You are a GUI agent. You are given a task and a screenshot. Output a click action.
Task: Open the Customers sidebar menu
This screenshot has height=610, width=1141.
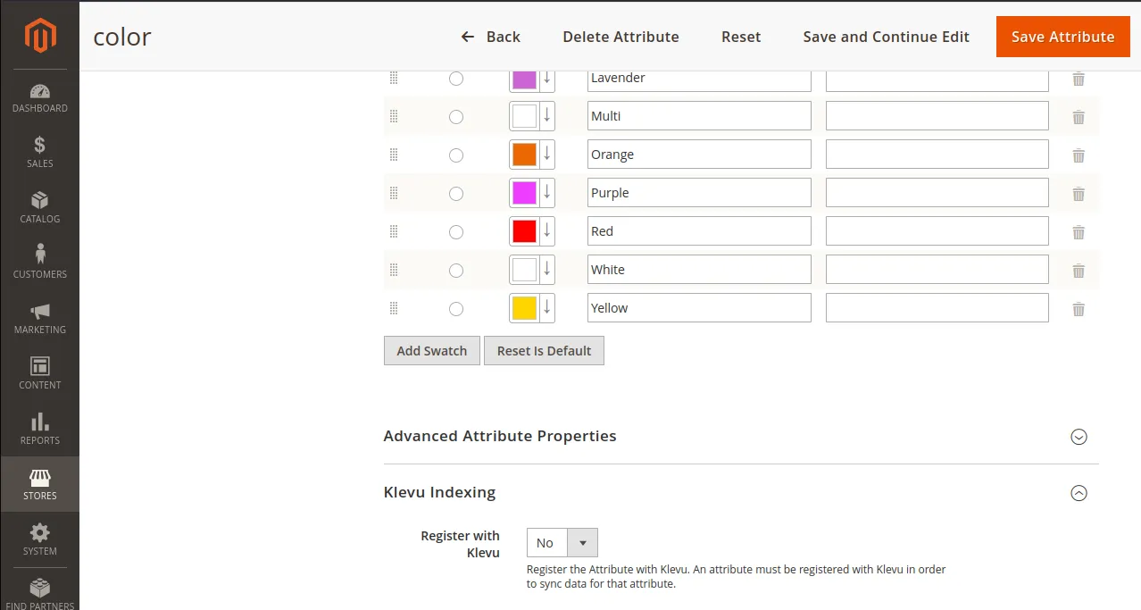point(40,263)
